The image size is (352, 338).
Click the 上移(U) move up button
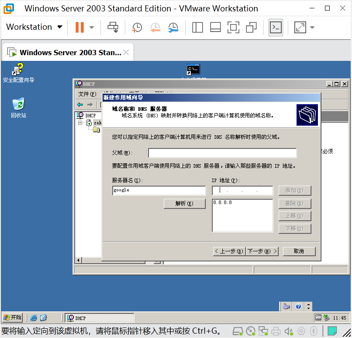click(295, 216)
